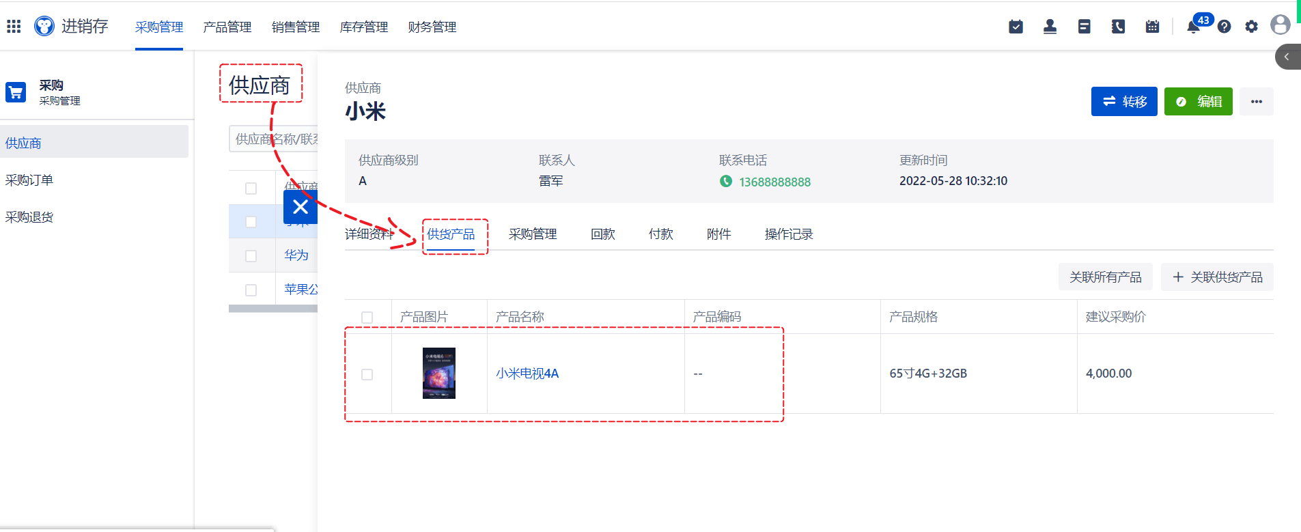Click the 建议采购价 column header
The height and width of the screenshot is (532, 1301).
coord(1116,317)
